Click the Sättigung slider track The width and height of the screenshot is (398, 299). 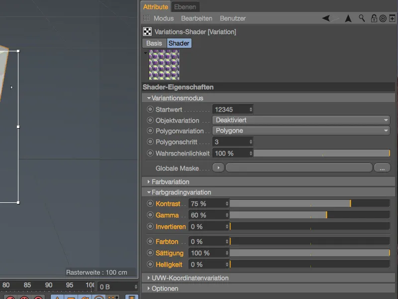pyautogui.click(x=308, y=253)
